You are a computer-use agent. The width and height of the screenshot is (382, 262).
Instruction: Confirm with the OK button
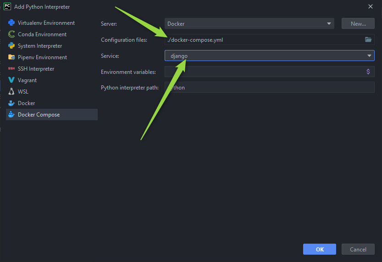320,249
